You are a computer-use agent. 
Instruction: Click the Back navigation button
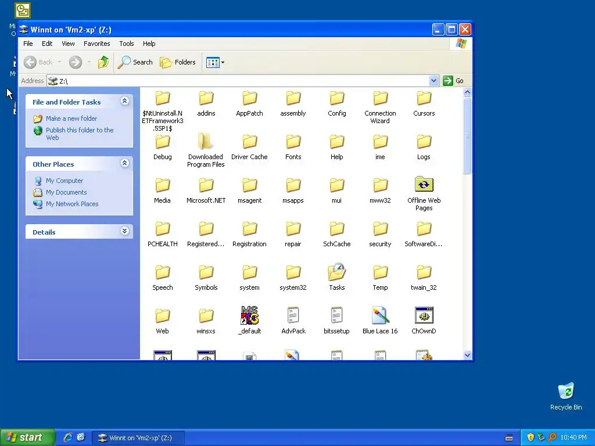(x=38, y=62)
